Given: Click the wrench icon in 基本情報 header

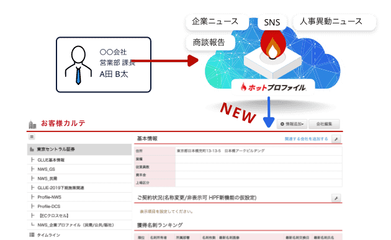Looking at the screenshot, I should point(336,139).
